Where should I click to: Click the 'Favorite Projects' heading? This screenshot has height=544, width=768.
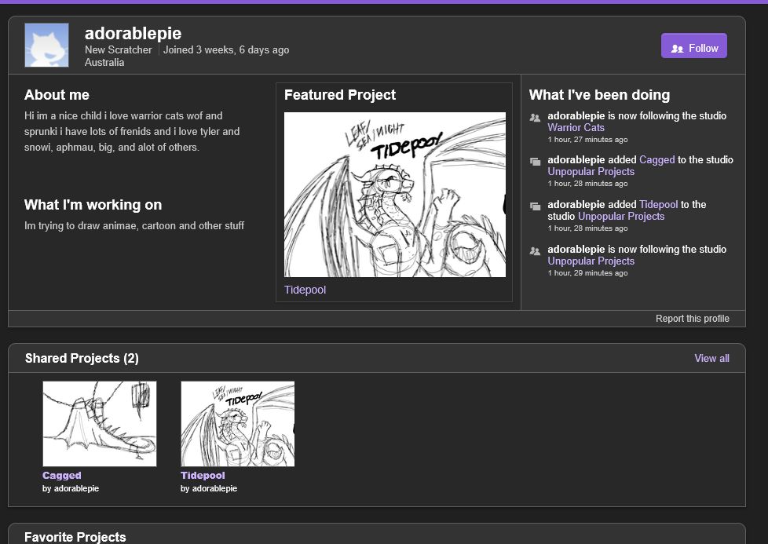[x=75, y=537]
